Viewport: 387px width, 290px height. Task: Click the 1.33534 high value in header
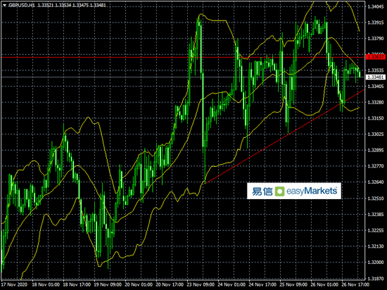click(x=63, y=5)
